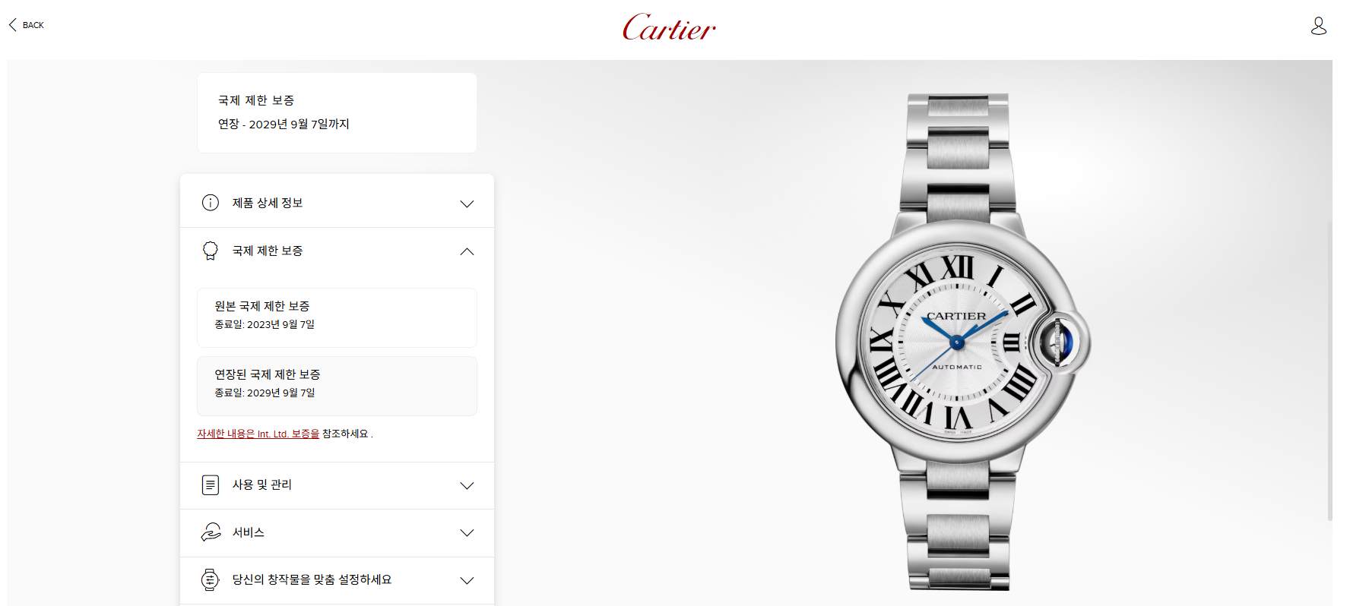
Task: Click the document icon beside 사용 및 관리
Action: (211, 484)
